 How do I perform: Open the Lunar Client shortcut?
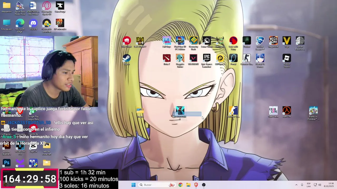click(x=207, y=42)
